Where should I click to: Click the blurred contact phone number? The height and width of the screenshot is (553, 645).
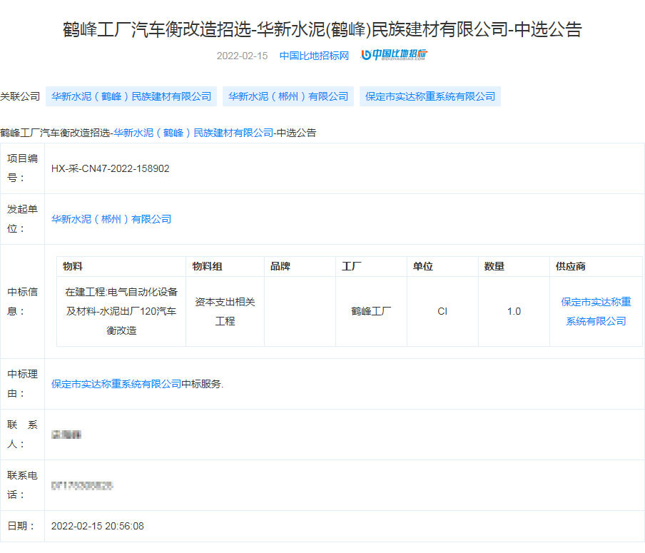[82, 485]
